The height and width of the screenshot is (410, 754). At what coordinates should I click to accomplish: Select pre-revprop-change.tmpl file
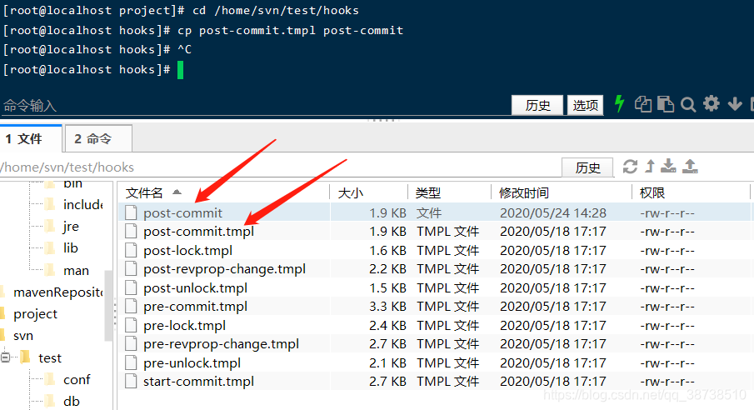pos(221,344)
